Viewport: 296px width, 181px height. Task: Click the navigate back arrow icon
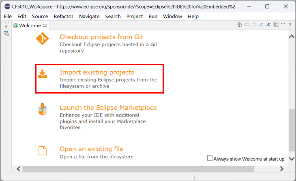tap(247, 25)
